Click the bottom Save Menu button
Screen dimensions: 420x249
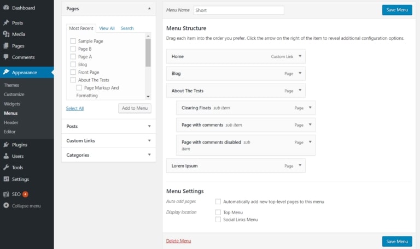pyautogui.click(x=397, y=241)
